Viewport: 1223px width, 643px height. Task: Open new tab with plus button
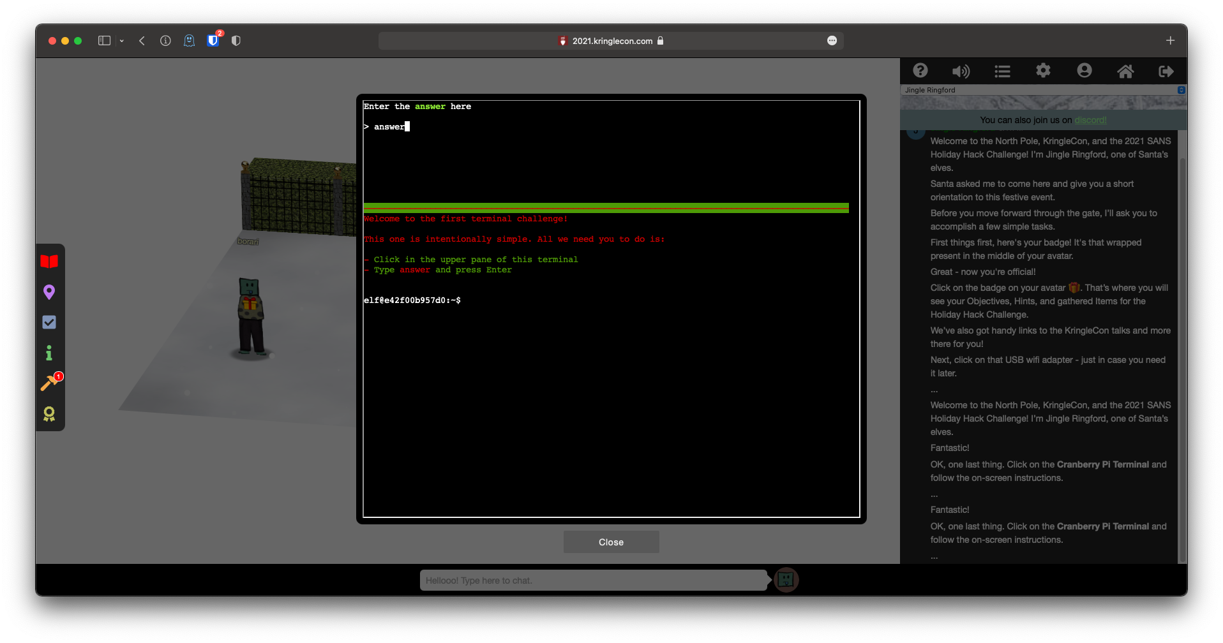[1170, 40]
